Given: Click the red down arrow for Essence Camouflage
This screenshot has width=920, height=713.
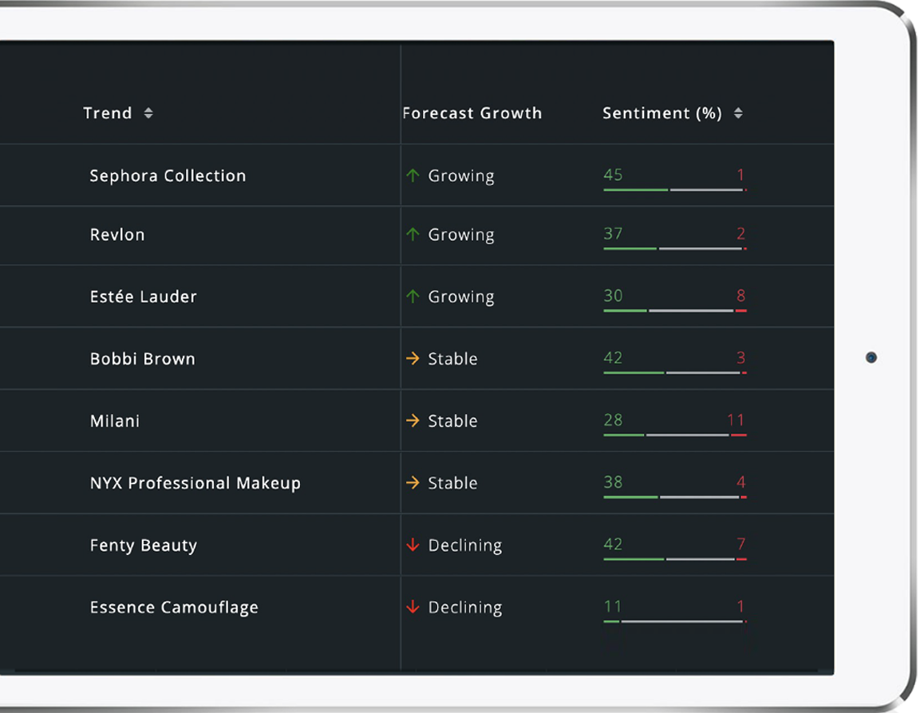Looking at the screenshot, I should tap(413, 608).
